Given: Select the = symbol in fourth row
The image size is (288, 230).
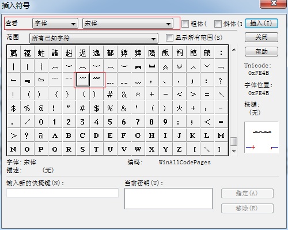Looking at the screenshot, I should pyautogui.click(x=207, y=94).
